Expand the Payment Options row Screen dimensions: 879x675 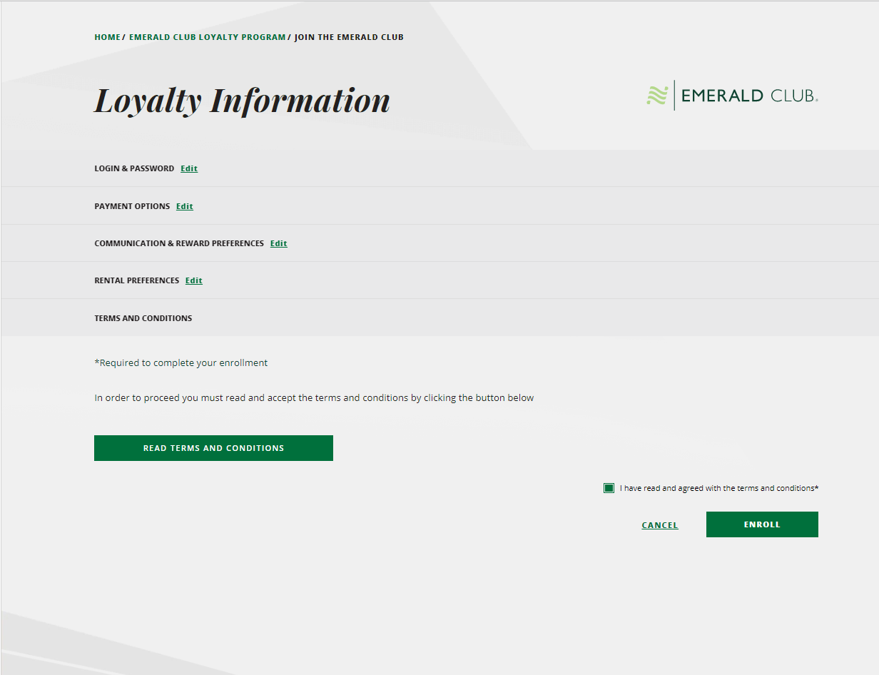coord(439,206)
